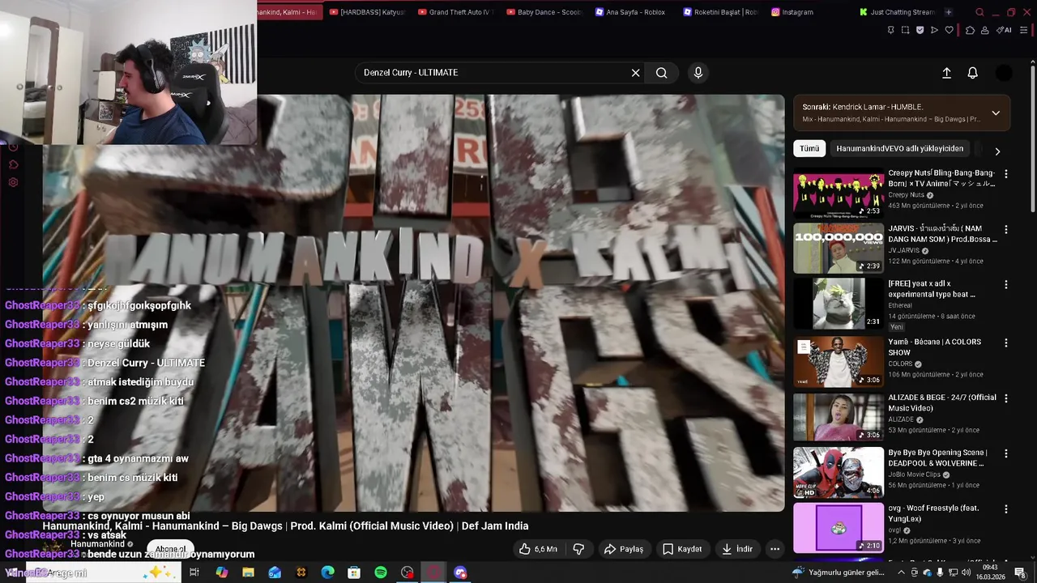The image size is (1037, 583).
Task: Open Spotify from the taskbar
Action: (381, 572)
